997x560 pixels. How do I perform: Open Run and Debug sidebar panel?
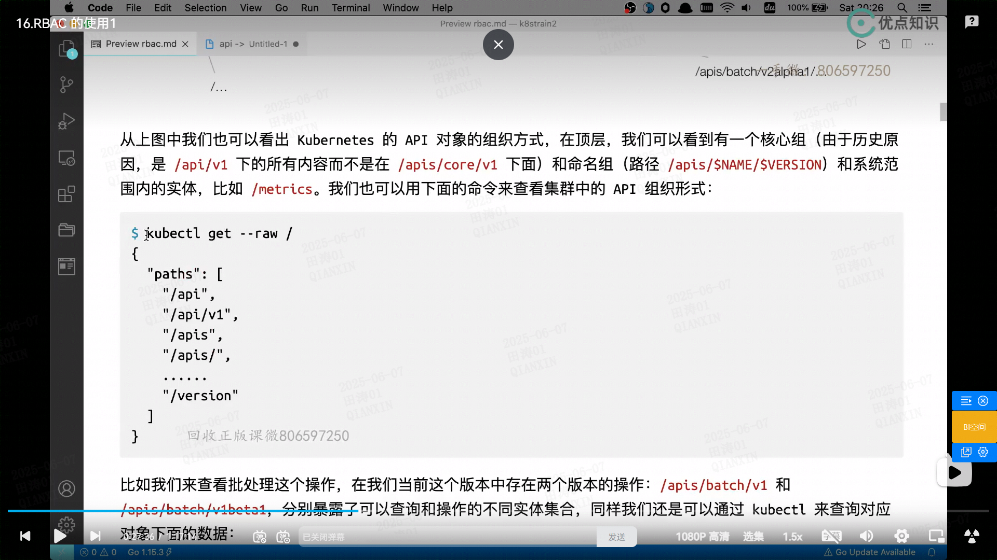tap(66, 121)
